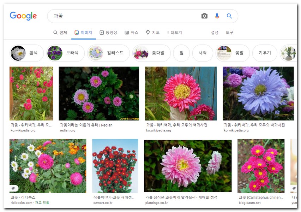Click the blue magnifier search button
Screen dimensions: 301x212
[x=229, y=16]
